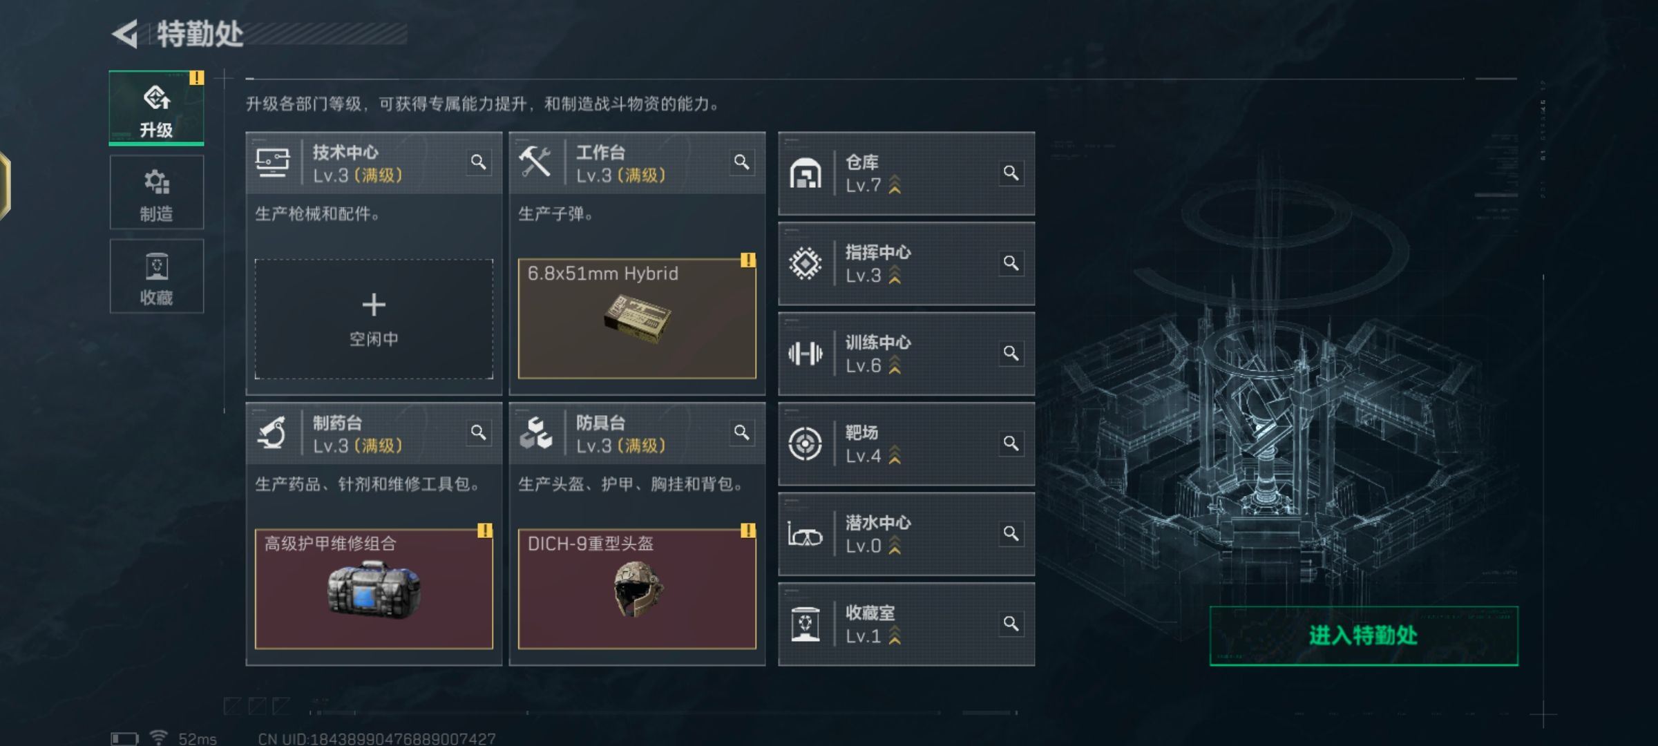Image resolution: width=1658 pixels, height=746 pixels.
Task: Click the 靶场 target icon
Action: (806, 443)
